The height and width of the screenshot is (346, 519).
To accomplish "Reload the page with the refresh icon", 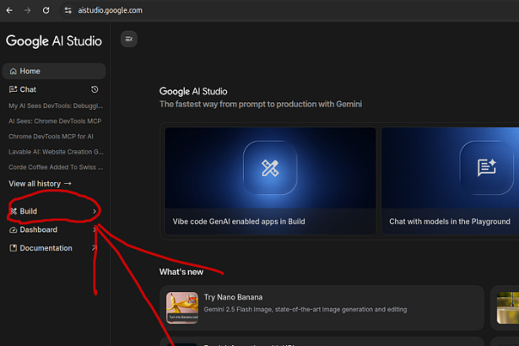I will click(46, 11).
